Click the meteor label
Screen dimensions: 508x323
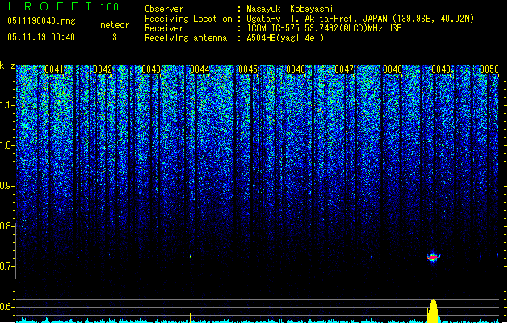115,25
